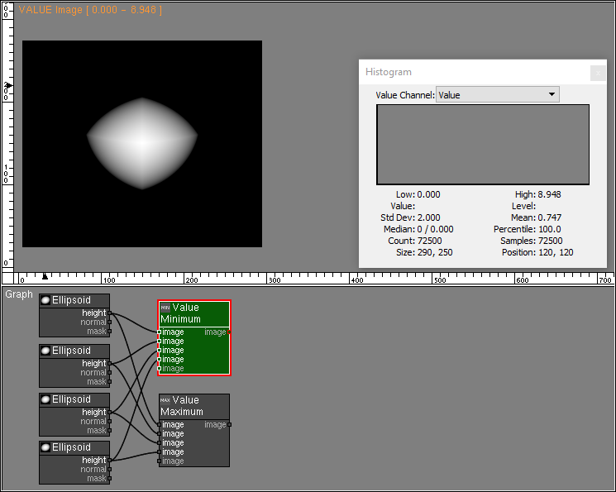Click the MIN icon on Value Minimum node
The image size is (616, 492).
[x=165, y=308]
